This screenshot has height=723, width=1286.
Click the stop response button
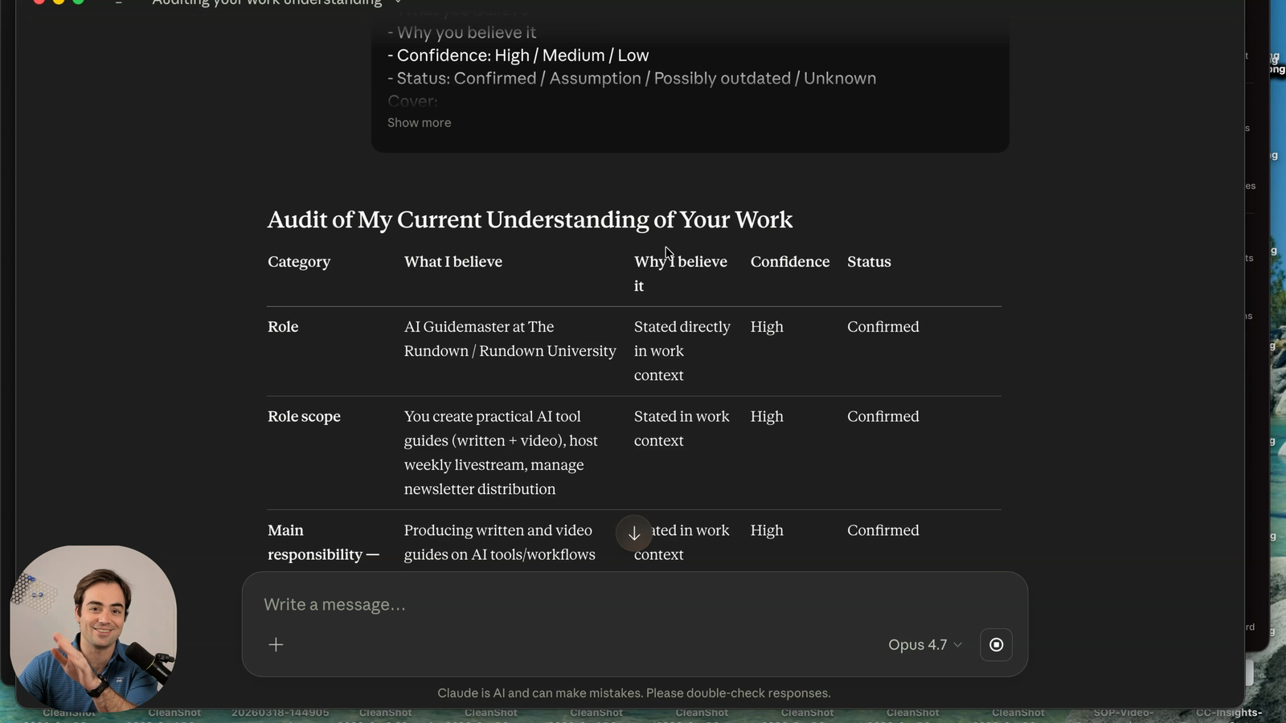pos(996,644)
